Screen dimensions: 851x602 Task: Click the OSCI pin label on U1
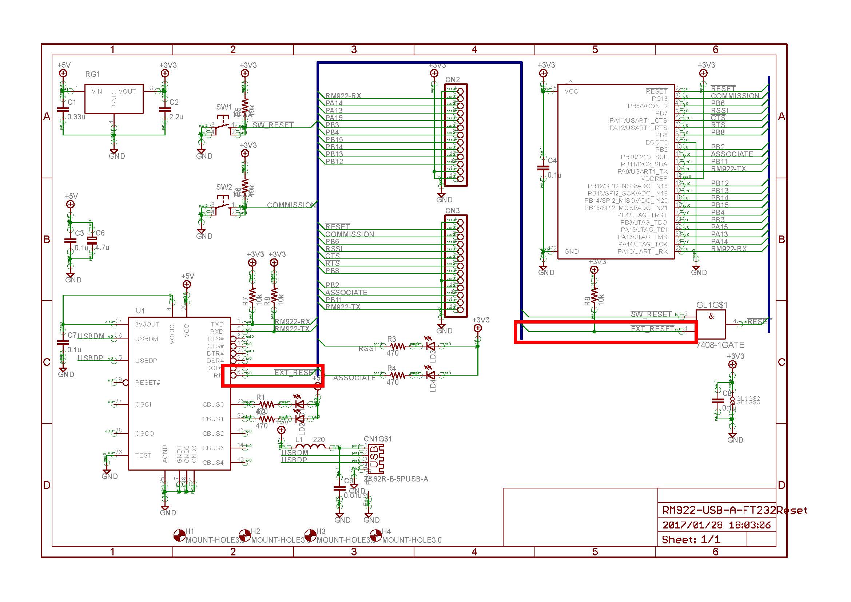coord(143,404)
